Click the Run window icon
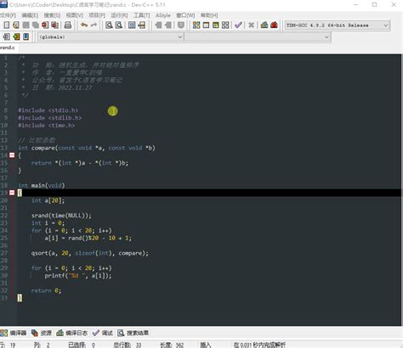The image size is (403, 348). coord(206,25)
